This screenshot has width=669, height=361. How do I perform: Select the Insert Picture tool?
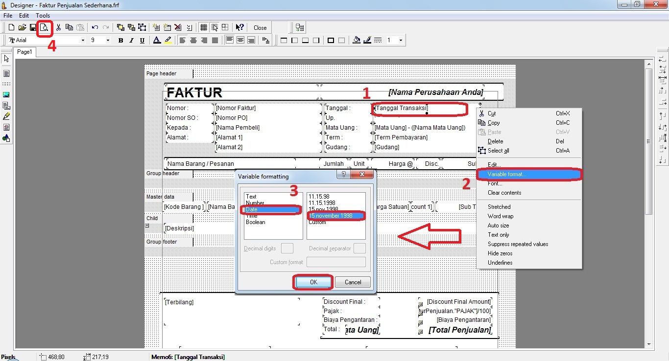[6, 94]
